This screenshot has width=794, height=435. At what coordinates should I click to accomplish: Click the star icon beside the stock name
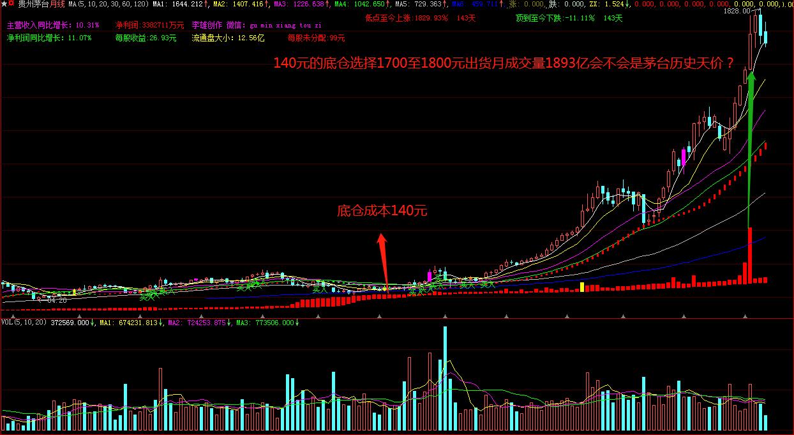(x=3, y=4)
